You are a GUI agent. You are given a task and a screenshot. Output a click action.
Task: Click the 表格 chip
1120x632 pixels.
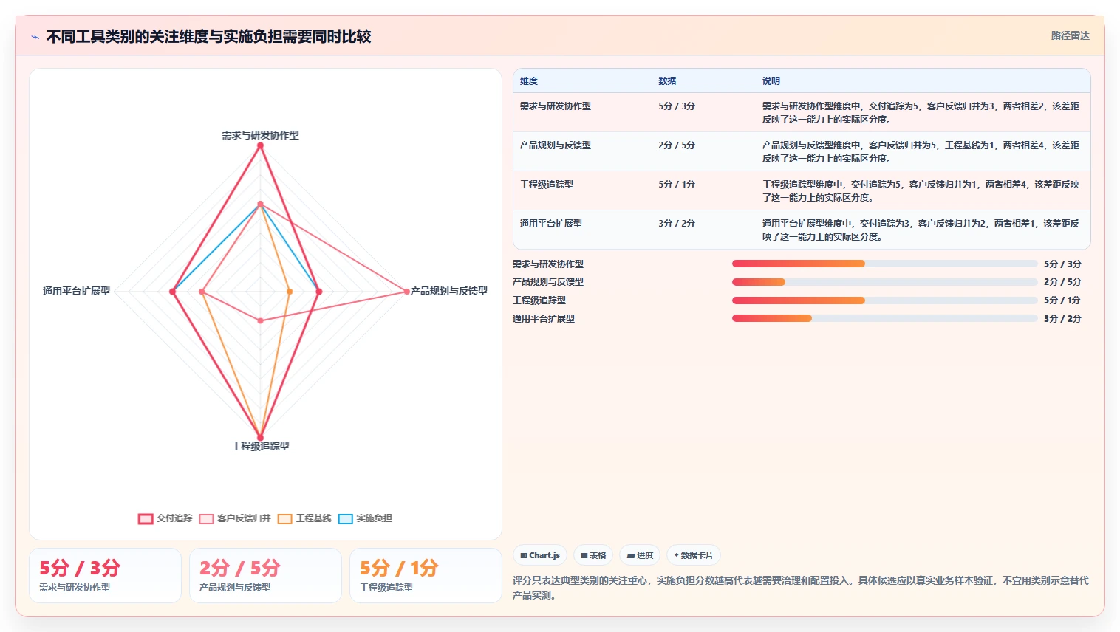point(593,555)
